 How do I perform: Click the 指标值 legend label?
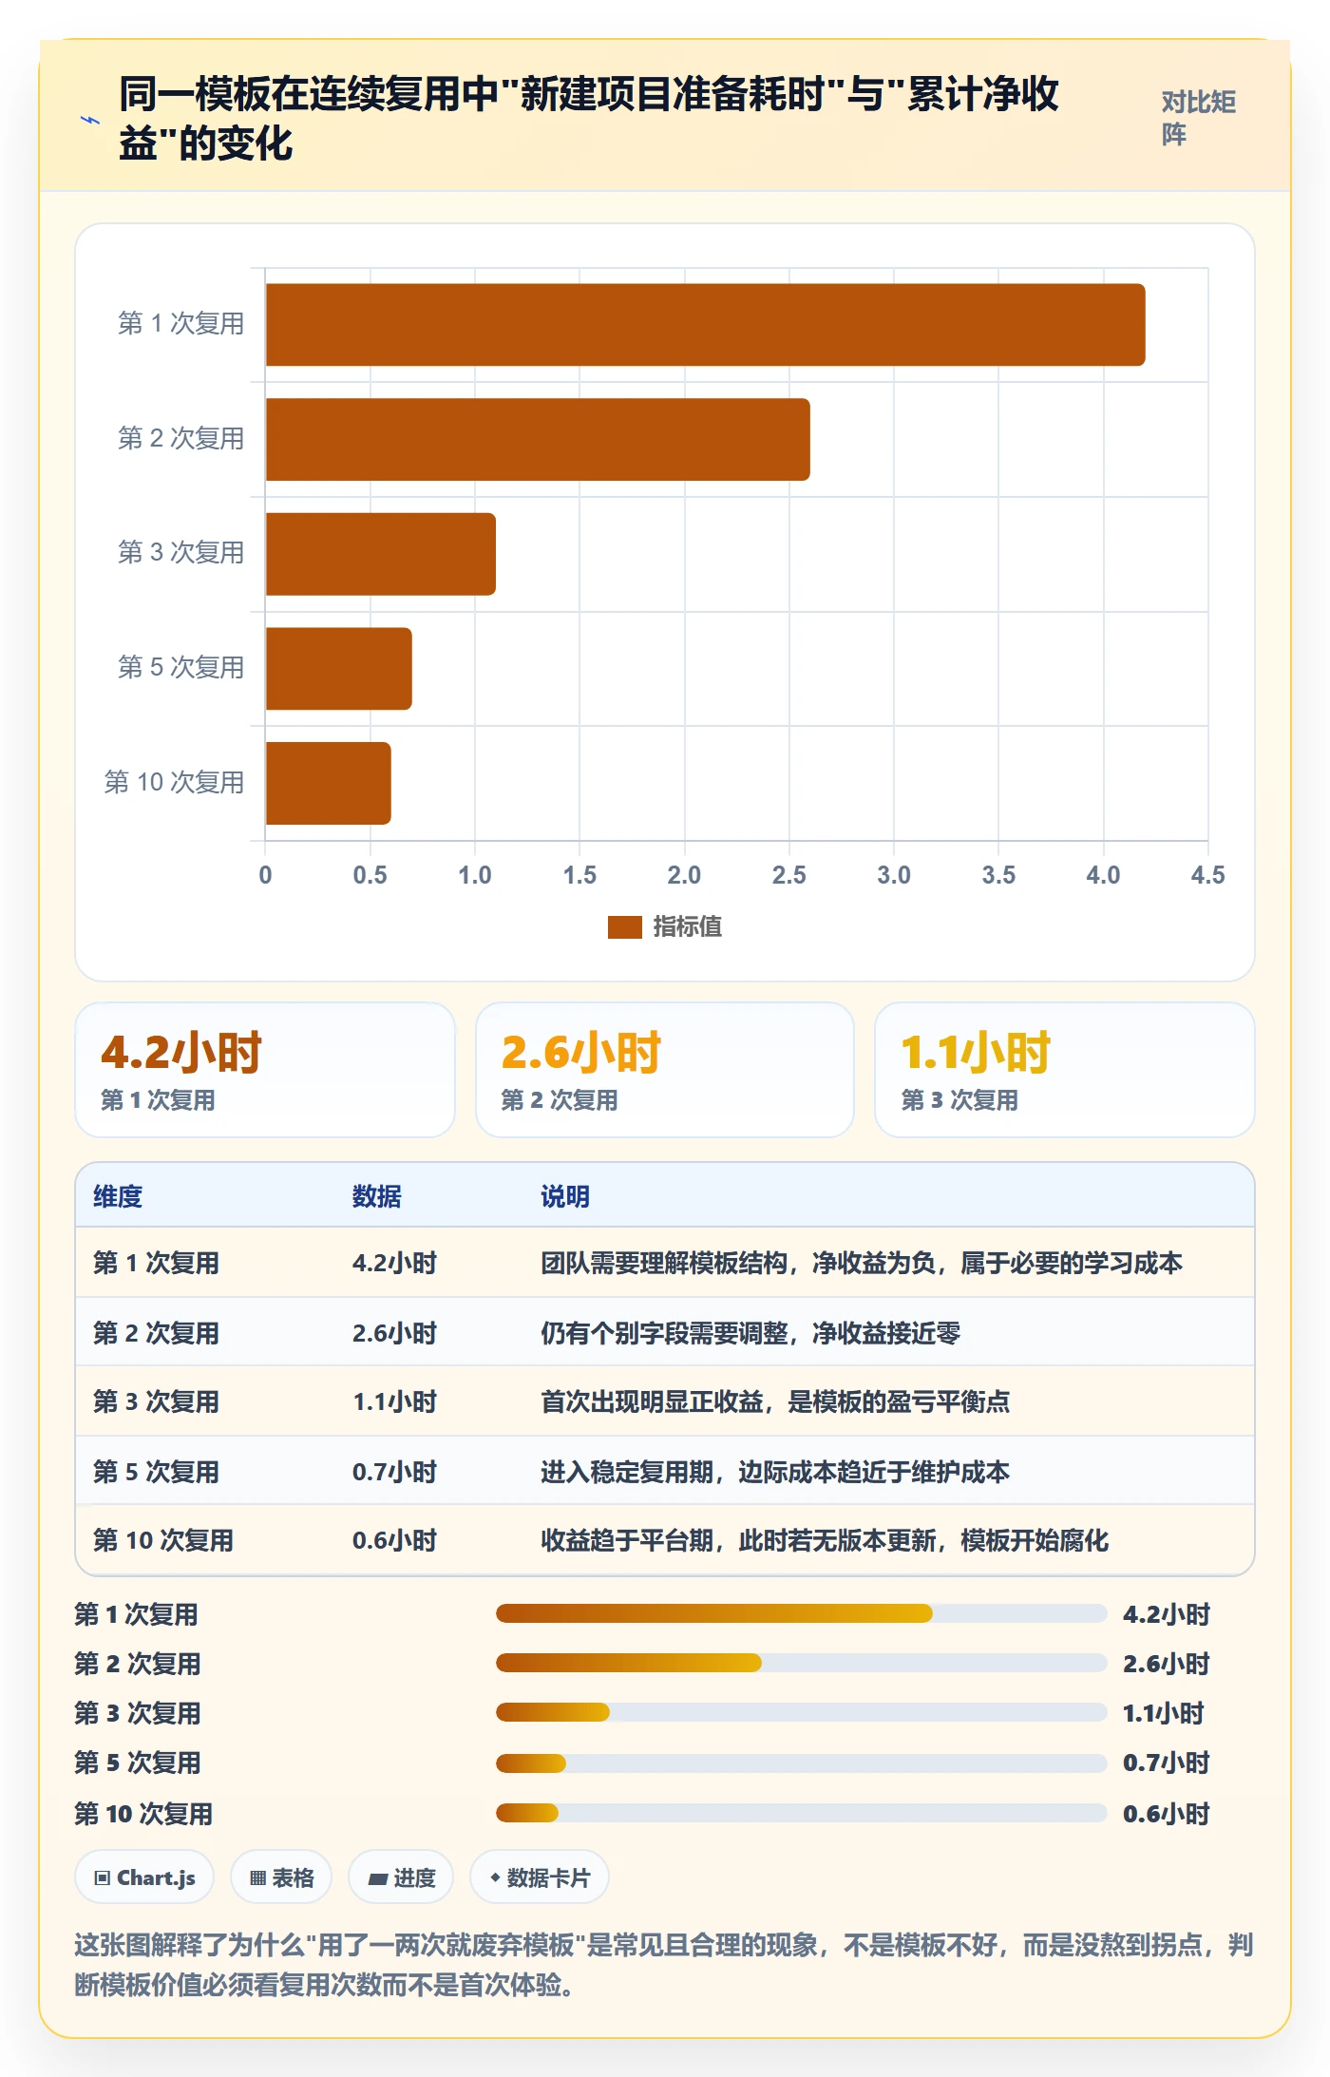pyautogui.click(x=687, y=926)
